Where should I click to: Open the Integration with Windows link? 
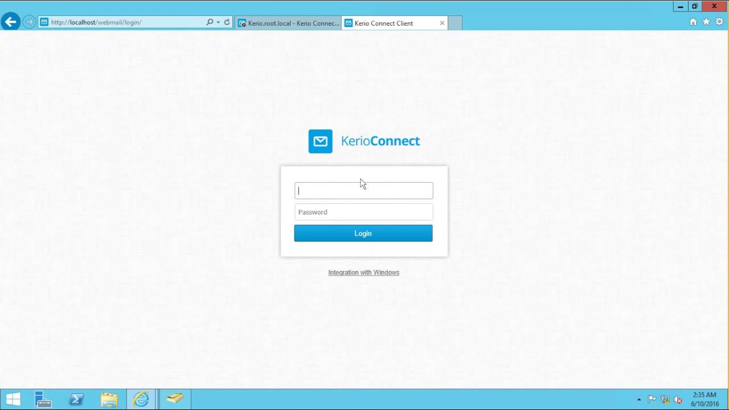click(363, 272)
